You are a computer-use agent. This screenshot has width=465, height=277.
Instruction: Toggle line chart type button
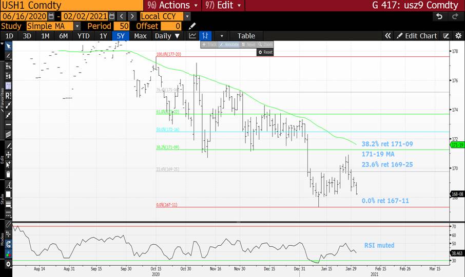[x=192, y=36]
